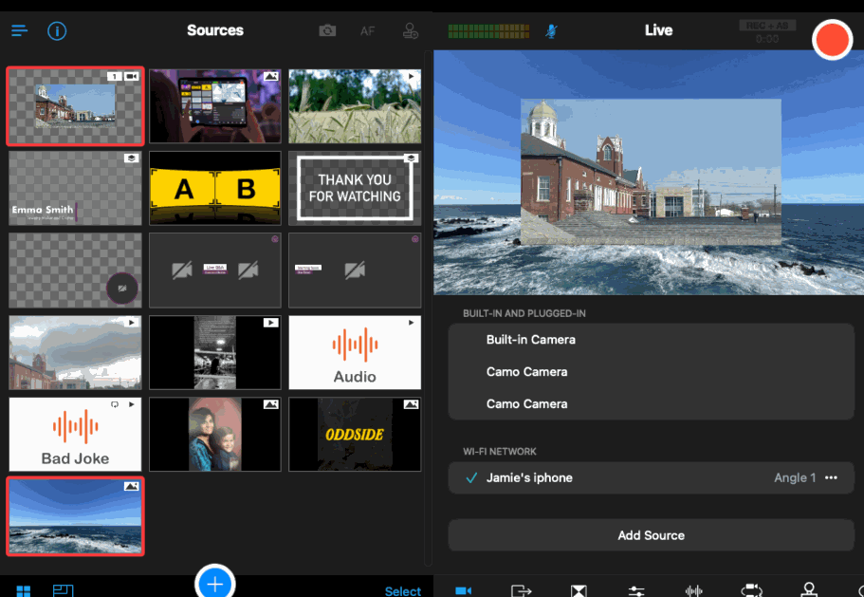Select the two-camera Live Q&A layout source

tap(215, 271)
